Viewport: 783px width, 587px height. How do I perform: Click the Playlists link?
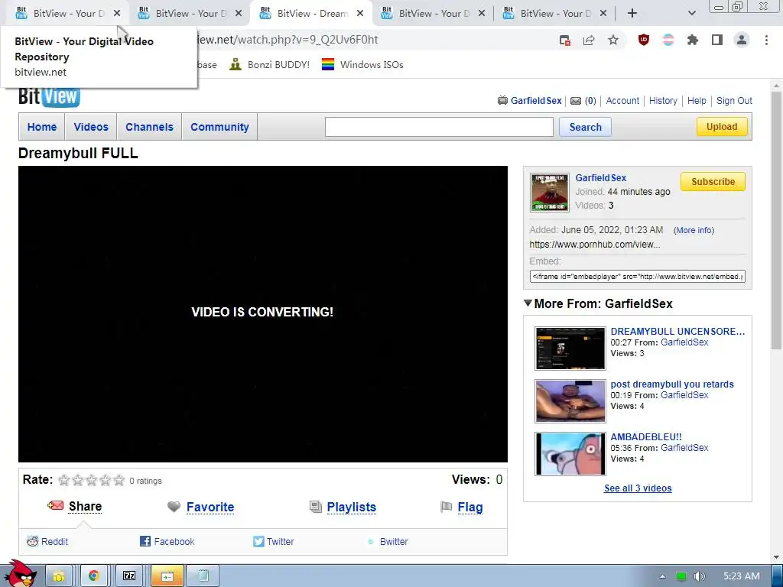point(351,507)
